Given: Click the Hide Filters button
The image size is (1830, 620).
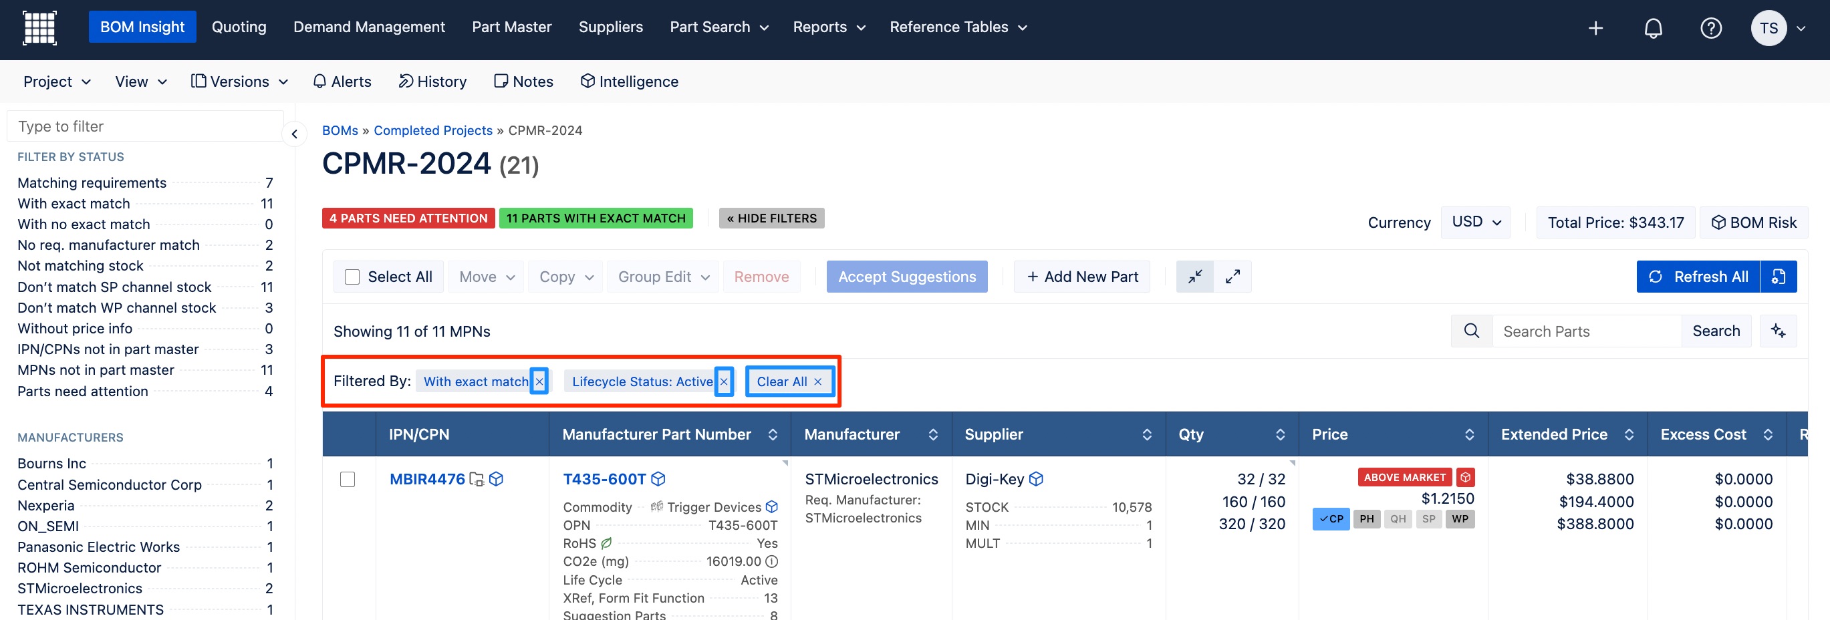Looking at the screenshot, I should click(771, 218).
